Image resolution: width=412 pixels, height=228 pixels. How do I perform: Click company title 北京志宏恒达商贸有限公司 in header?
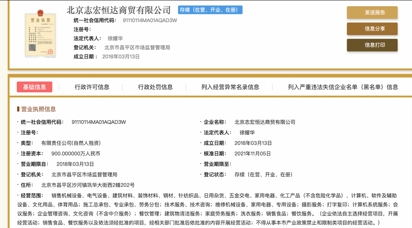(x=119, y=10)
